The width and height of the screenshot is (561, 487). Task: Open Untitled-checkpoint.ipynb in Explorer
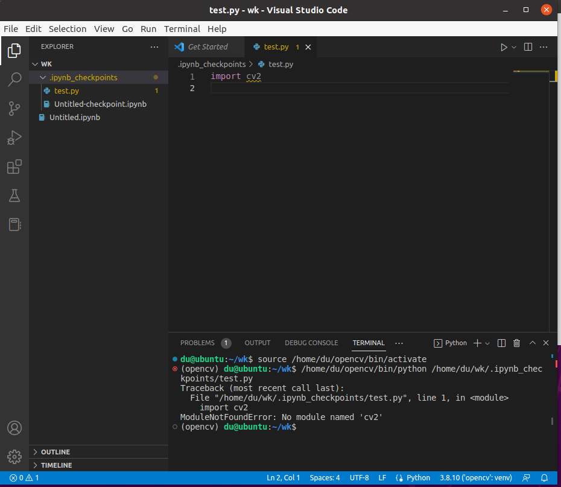tap(98, 104)
